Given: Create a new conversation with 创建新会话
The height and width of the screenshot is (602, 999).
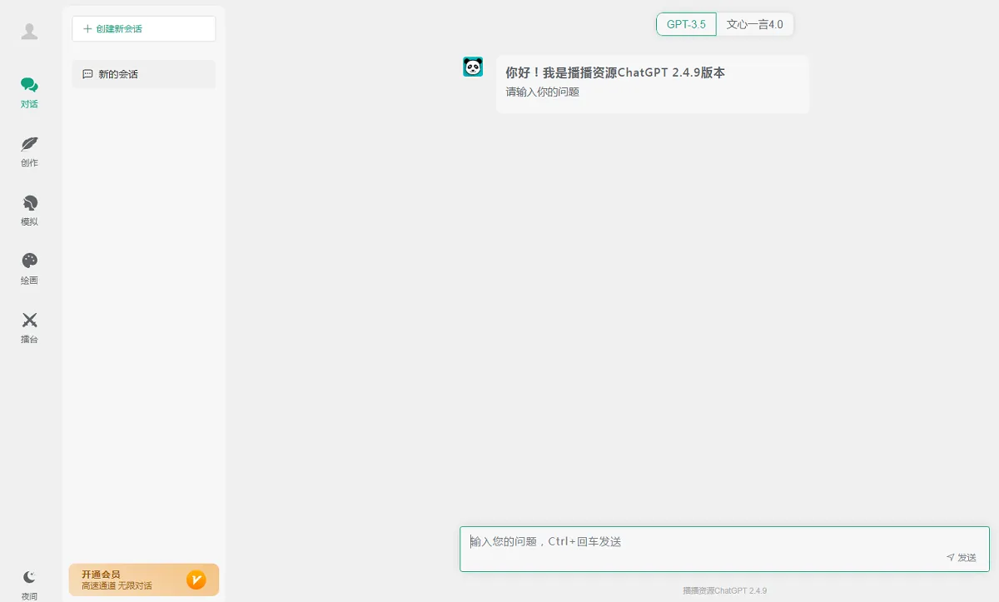Looking at the screenshot, I should pos(143,28).
